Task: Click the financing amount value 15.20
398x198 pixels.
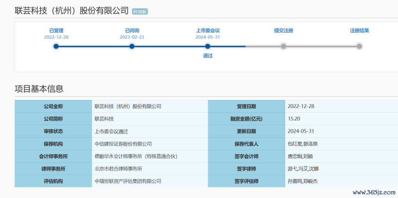Action: point(294,119)
